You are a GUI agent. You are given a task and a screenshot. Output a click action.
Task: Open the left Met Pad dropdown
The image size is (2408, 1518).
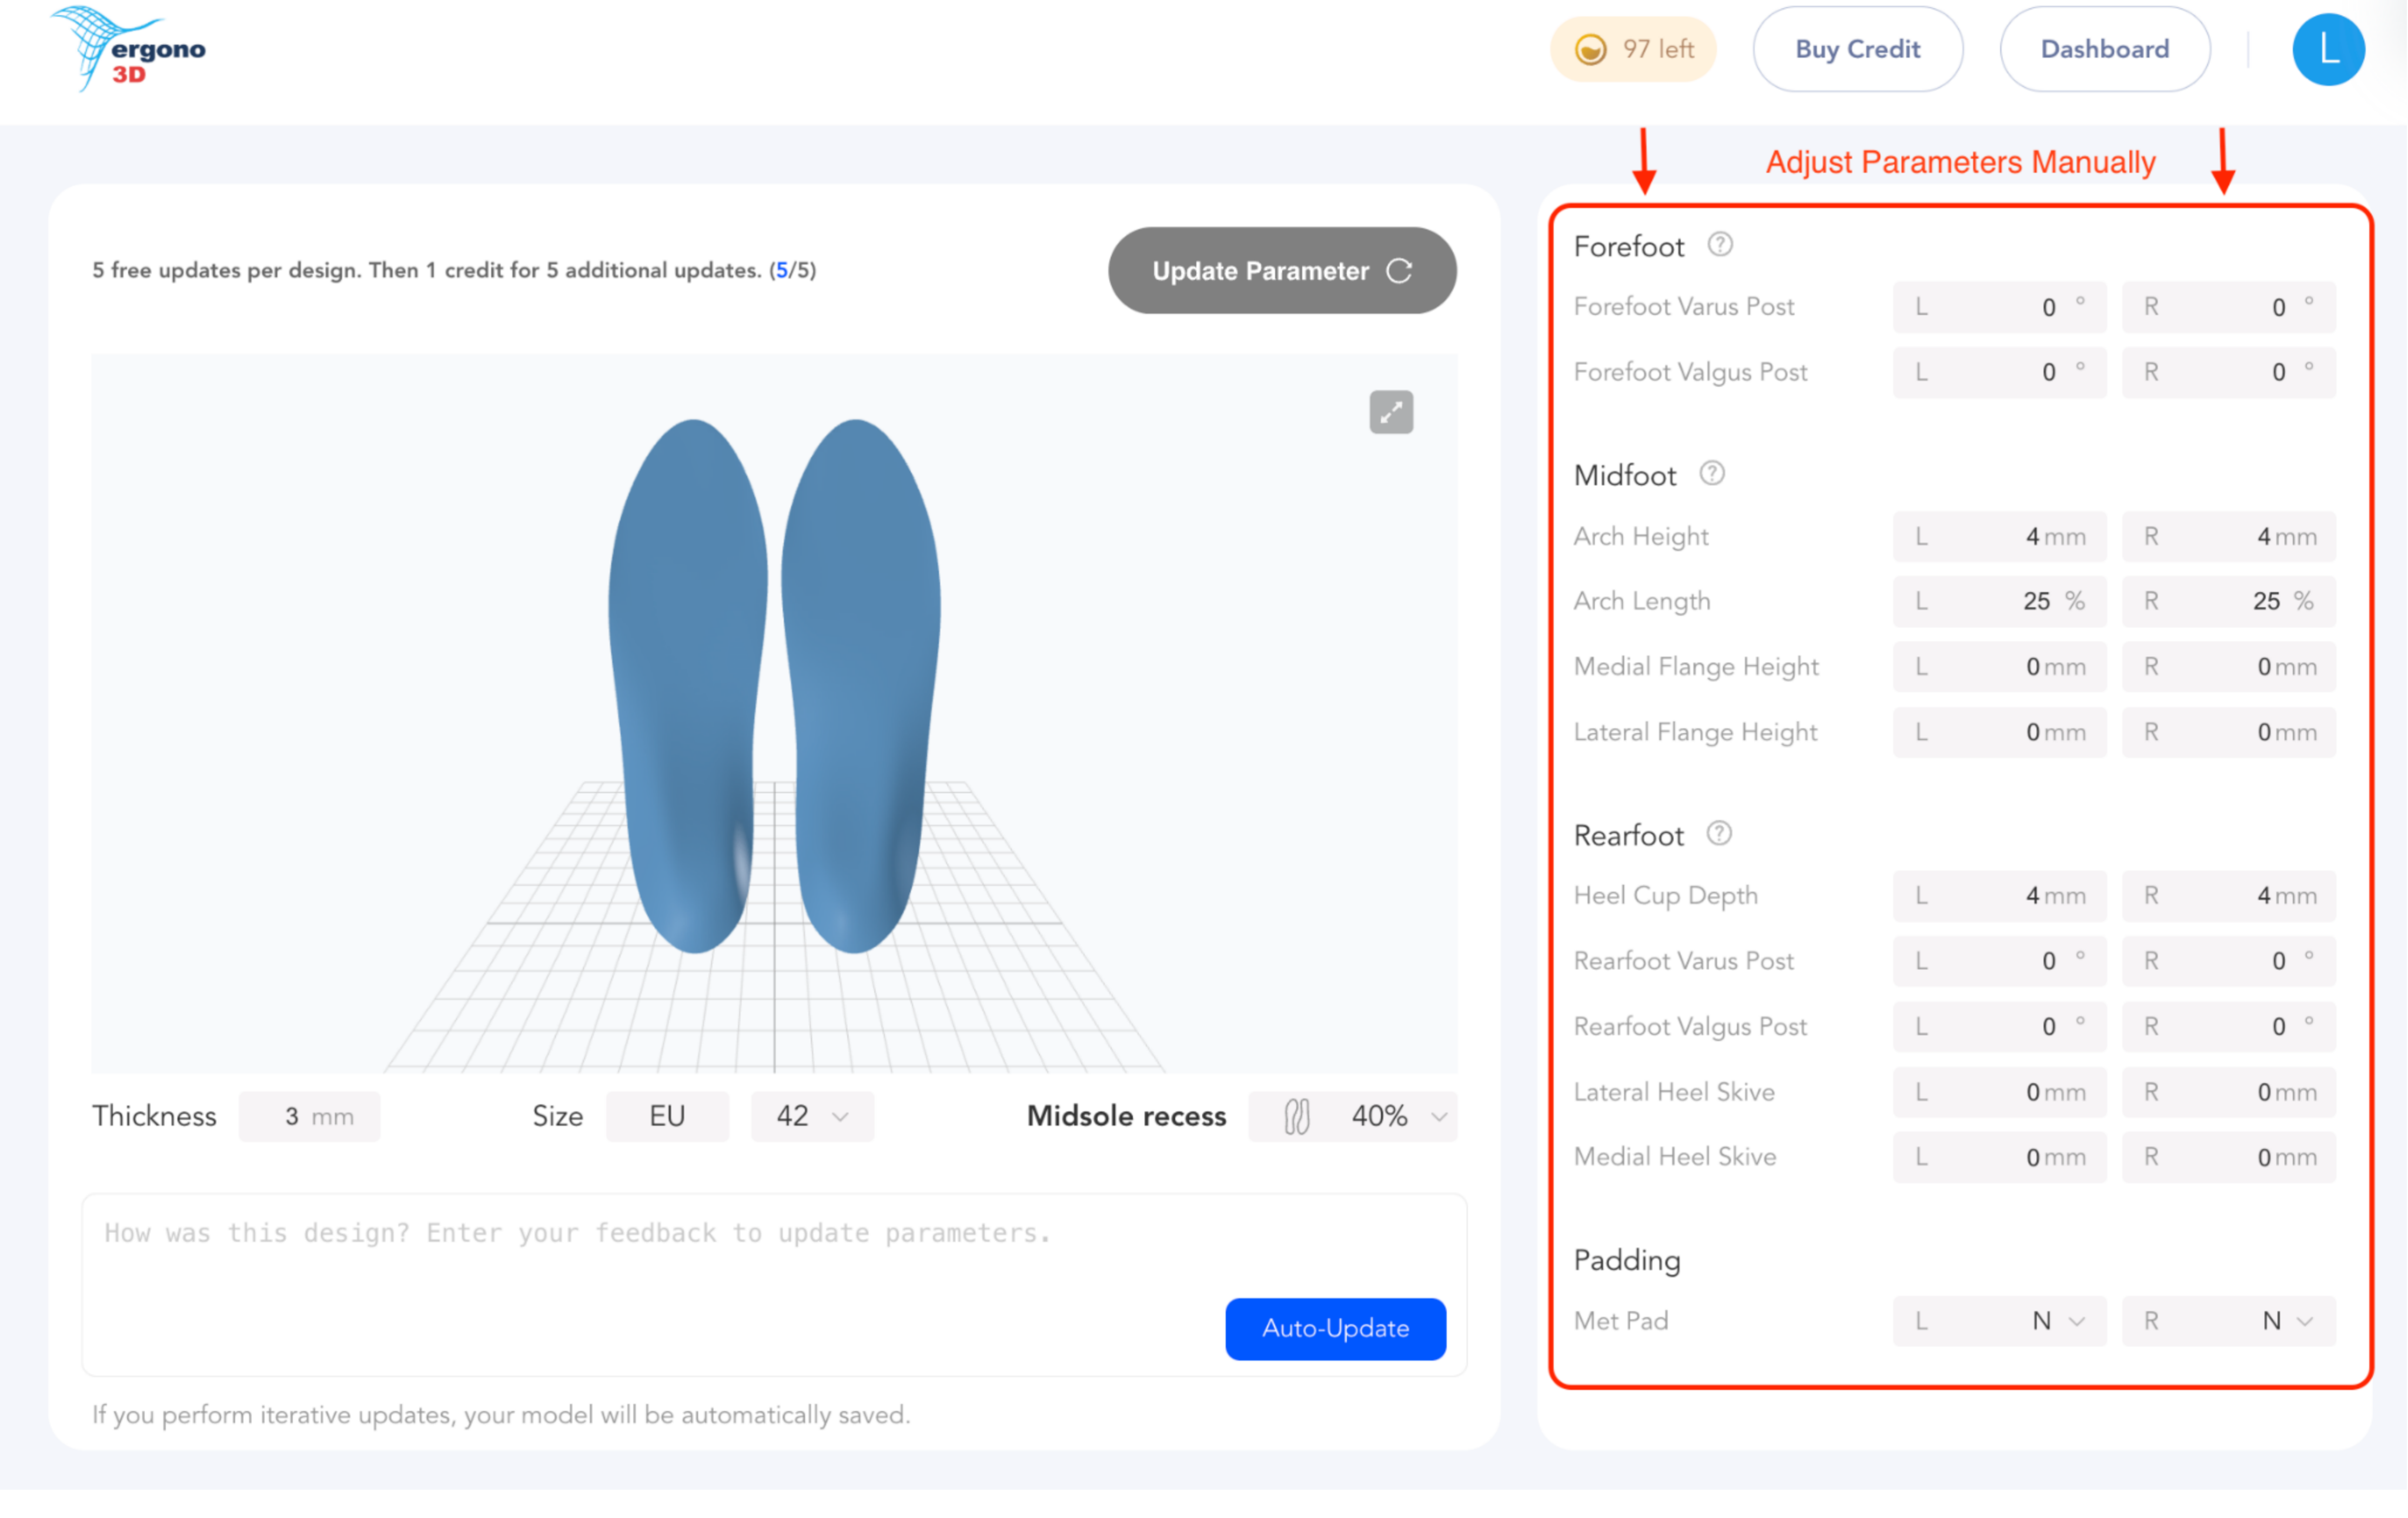point(2000,1320)
